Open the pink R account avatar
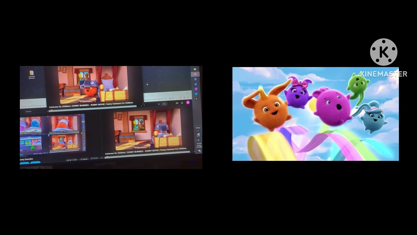Viewport: 417px width, 235px height. click(188, 102)
